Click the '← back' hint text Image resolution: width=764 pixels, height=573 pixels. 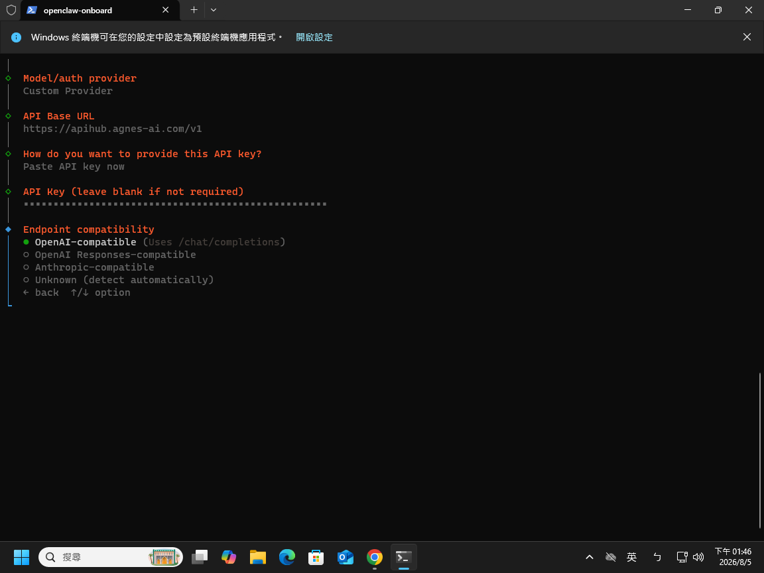[41, 293]
